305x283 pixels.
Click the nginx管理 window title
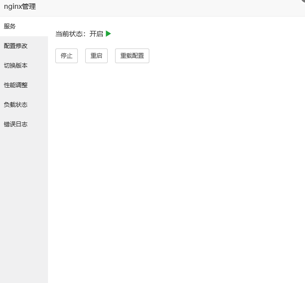pos(20,7)
